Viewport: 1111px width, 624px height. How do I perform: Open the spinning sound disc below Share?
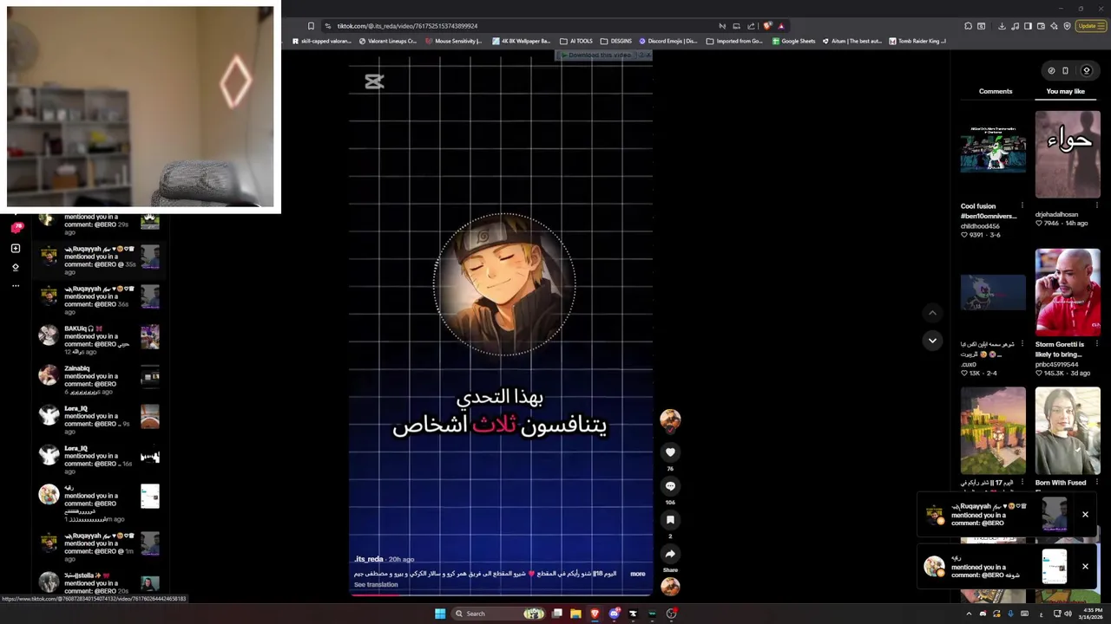point(670,587)
